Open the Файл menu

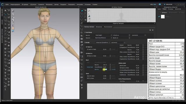7,5
